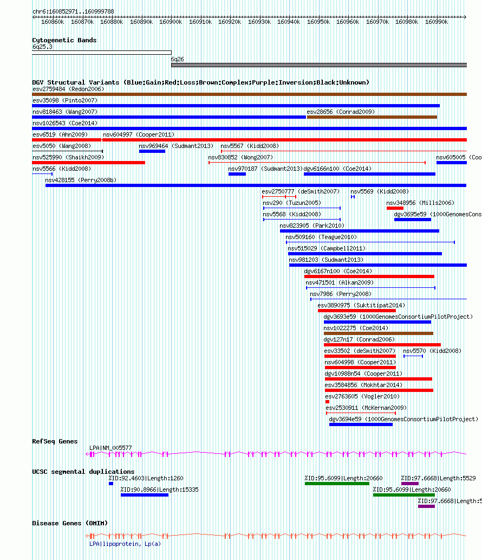Click the Disease Genes (OMIM) track title

[70, 524]
